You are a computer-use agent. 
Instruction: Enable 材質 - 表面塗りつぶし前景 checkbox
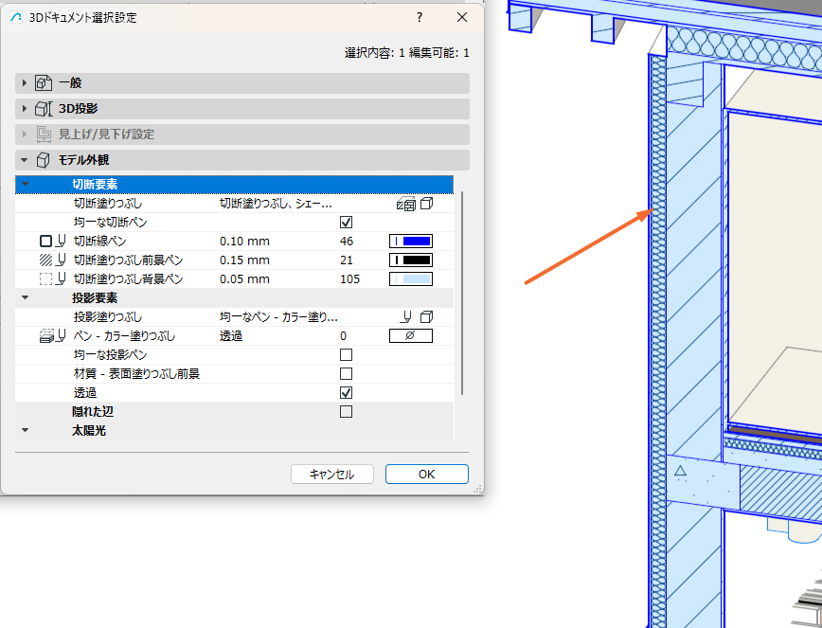click(346, 374)
